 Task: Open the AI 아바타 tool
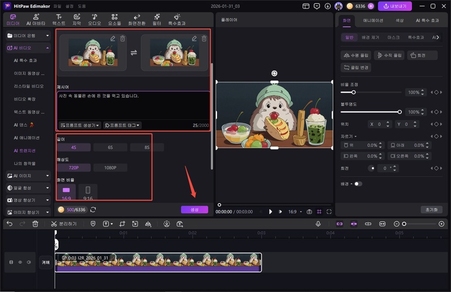tap(36, 19)
